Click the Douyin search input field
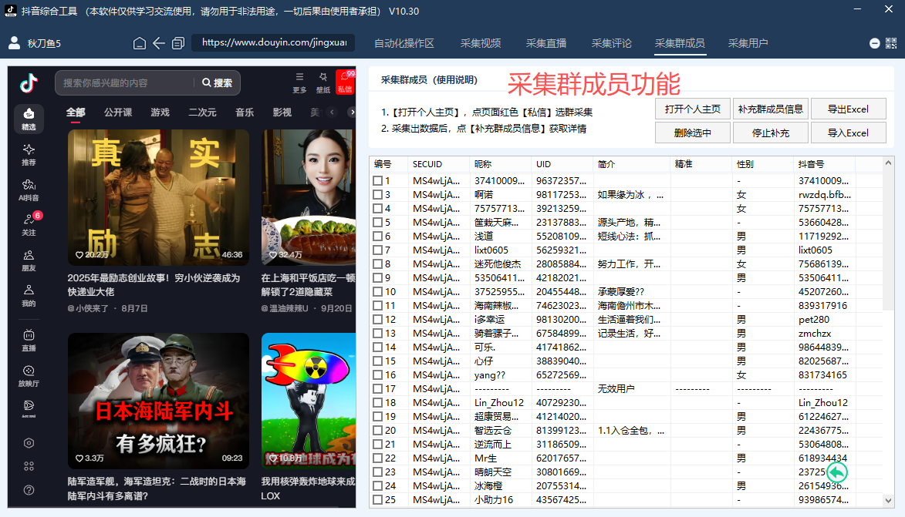 [126, 83]
